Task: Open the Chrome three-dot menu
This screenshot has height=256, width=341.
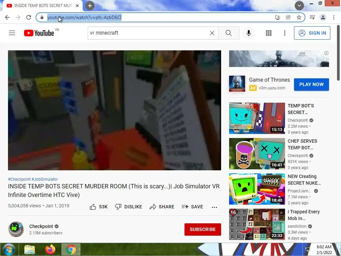Action: [x=334, y=17]
